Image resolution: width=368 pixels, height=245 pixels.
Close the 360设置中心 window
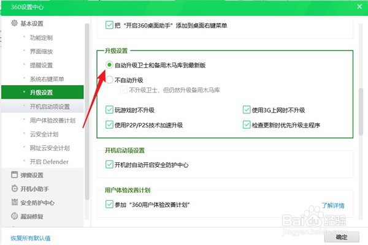coord(359,7)
